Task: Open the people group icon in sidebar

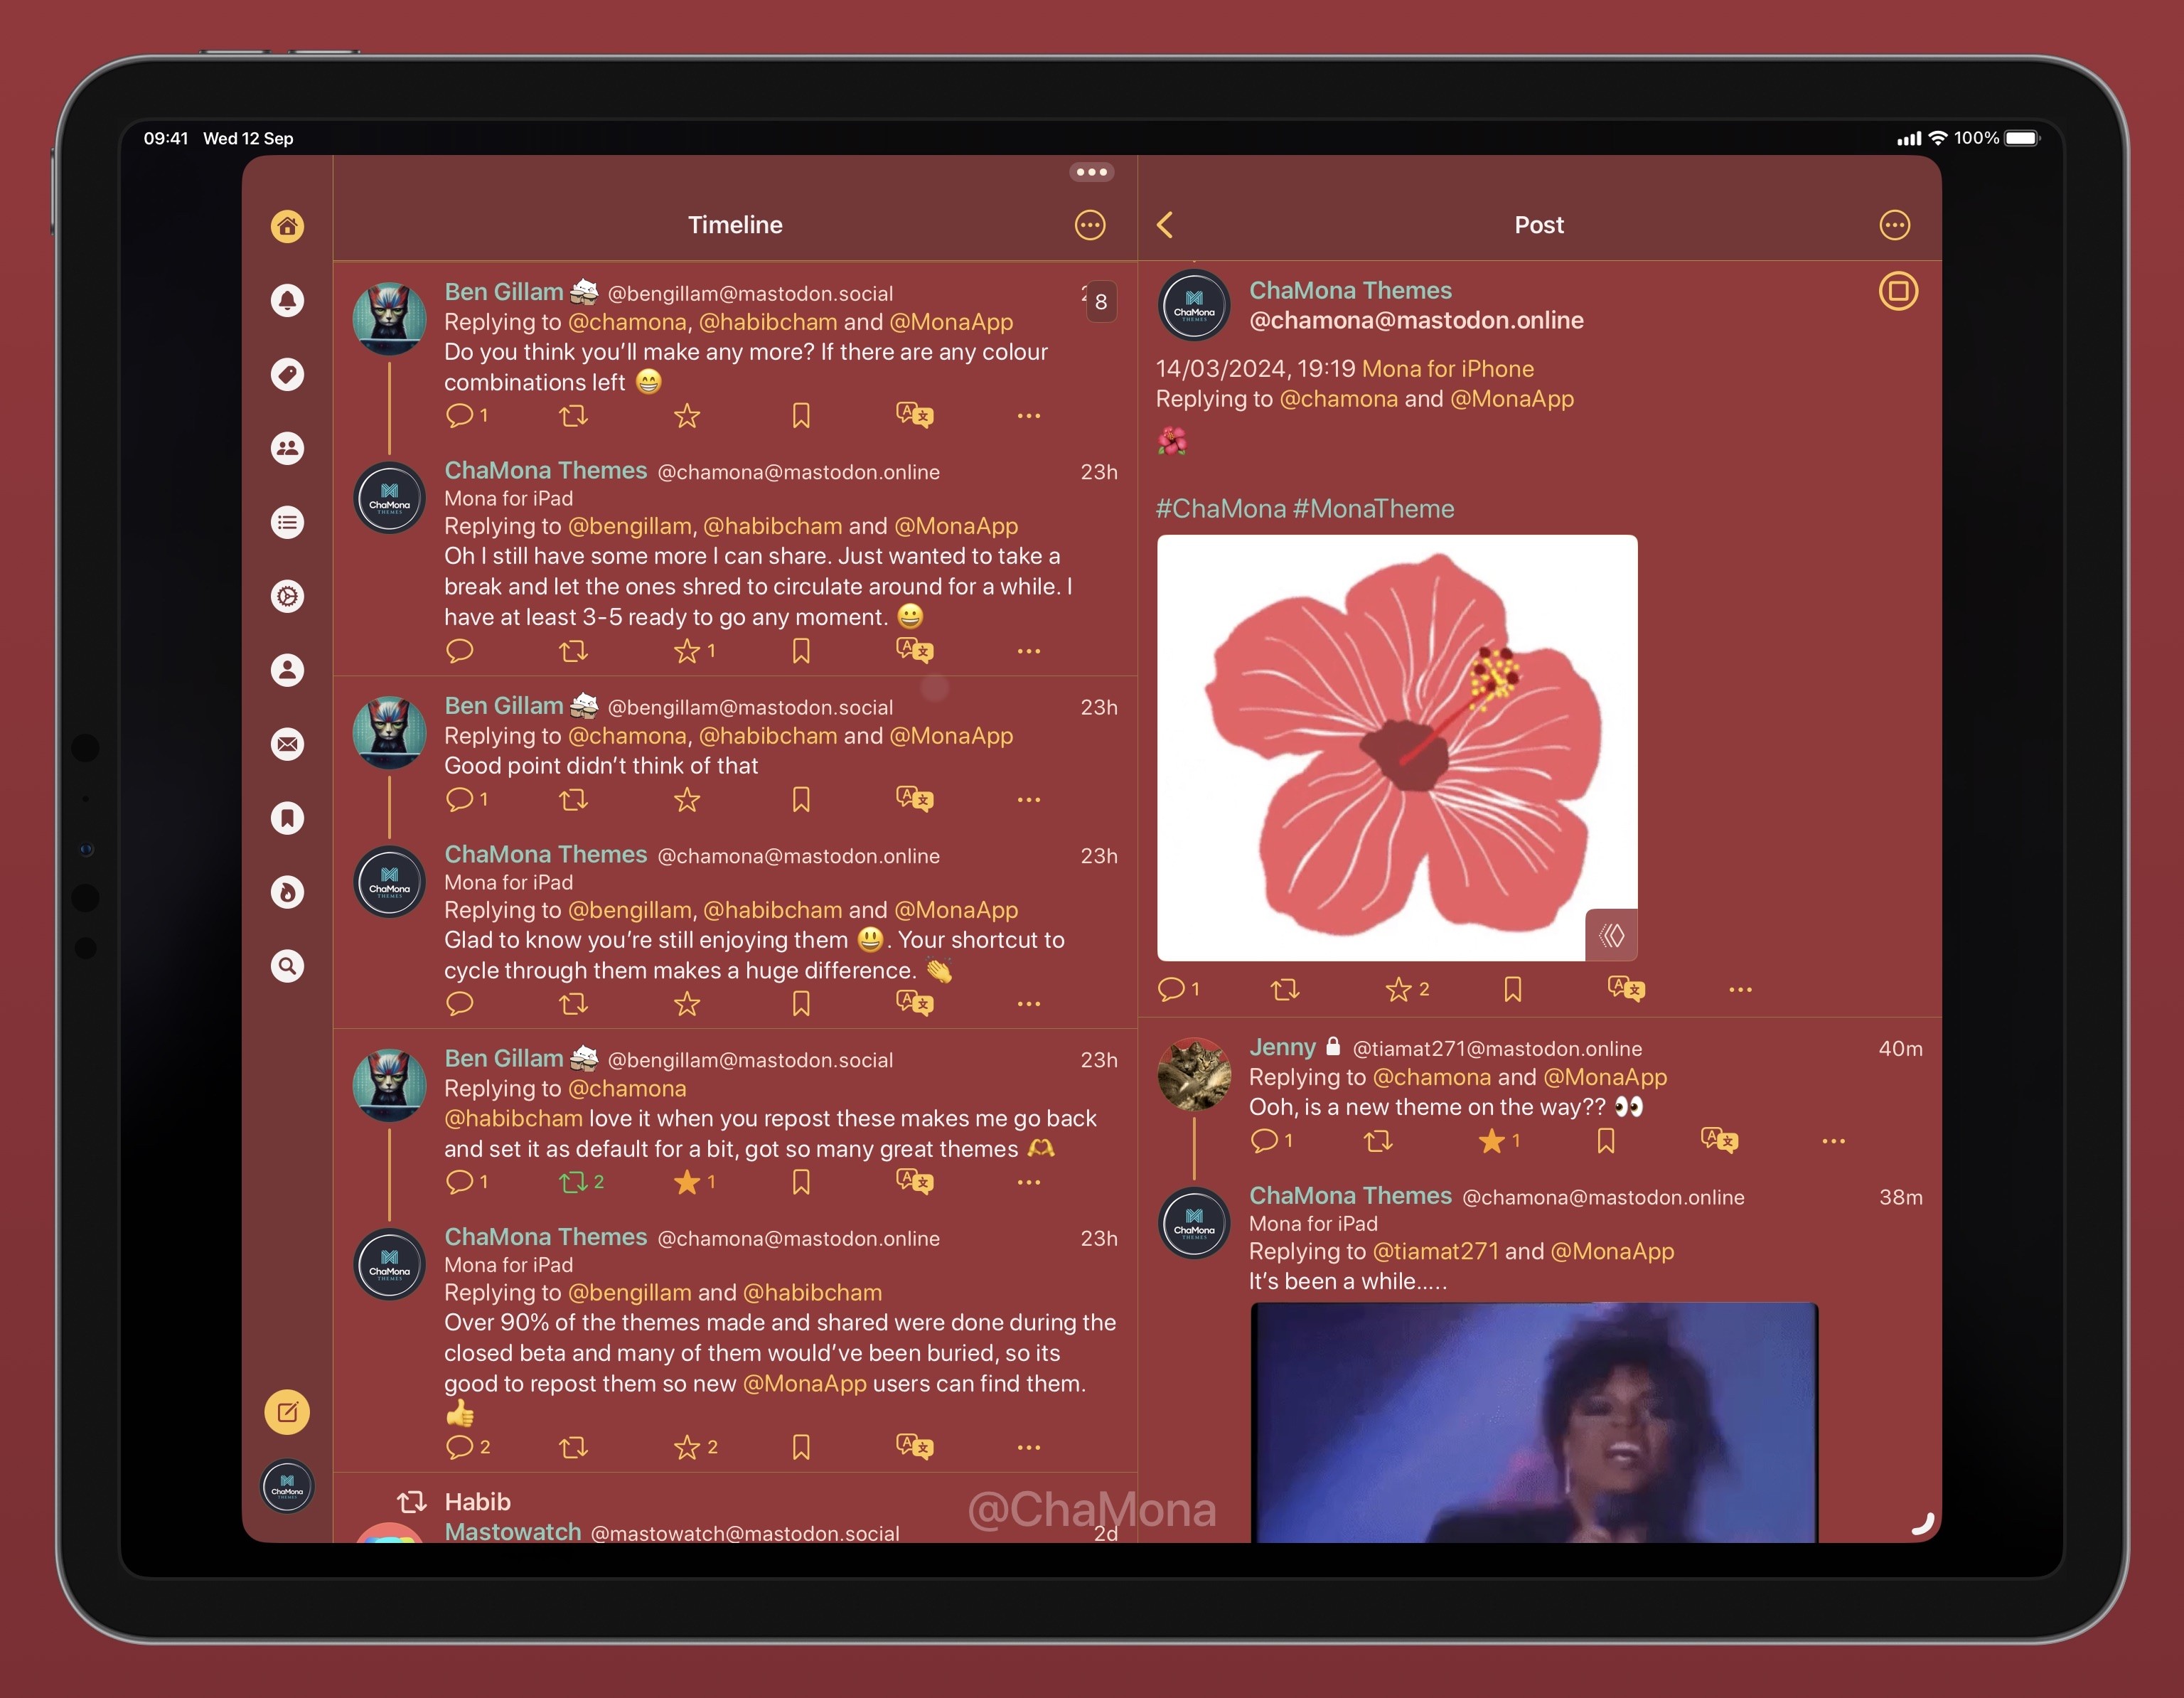Action: (287, 448)
